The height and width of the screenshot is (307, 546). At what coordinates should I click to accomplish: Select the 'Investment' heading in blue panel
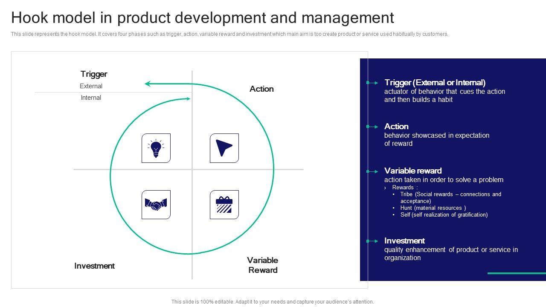404,240
